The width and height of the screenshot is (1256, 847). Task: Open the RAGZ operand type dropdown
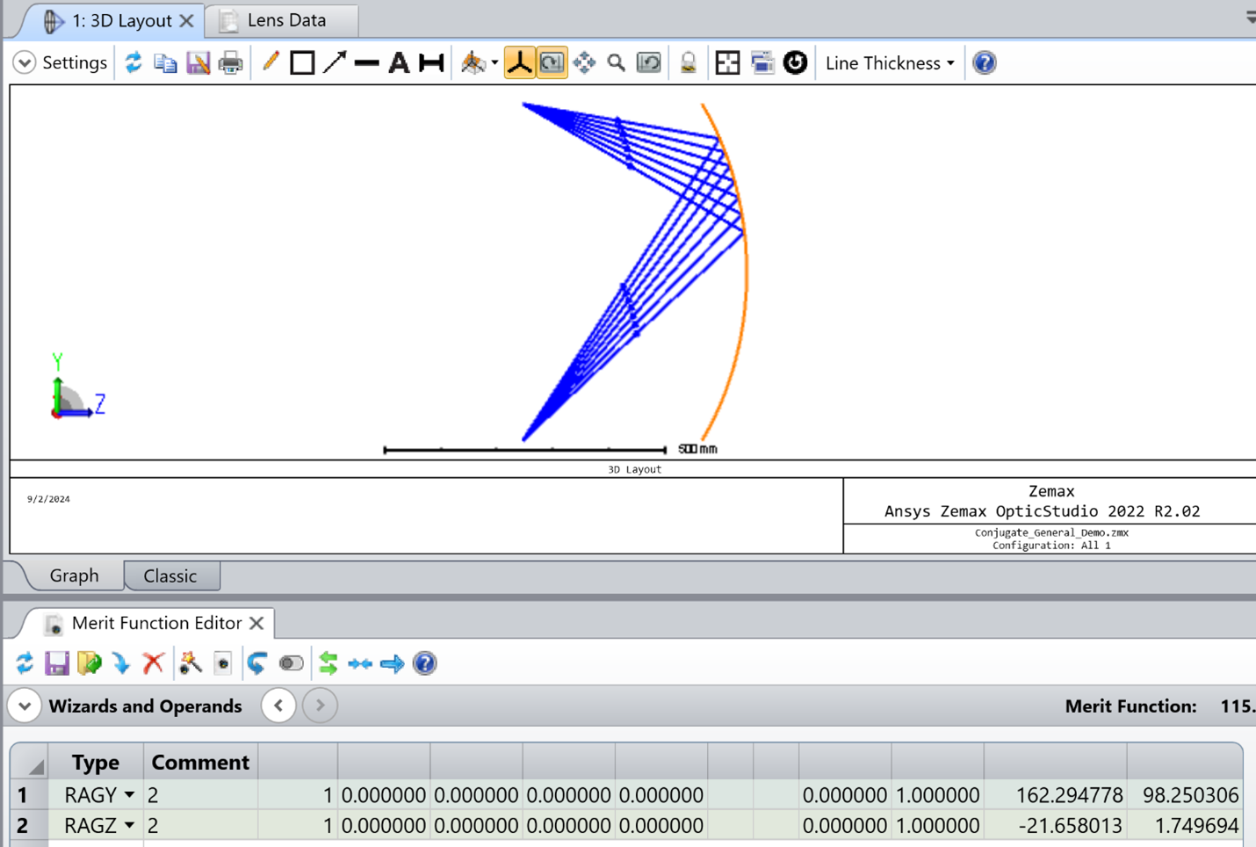(129, 826)
